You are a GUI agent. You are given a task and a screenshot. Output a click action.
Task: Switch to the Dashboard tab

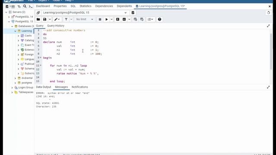pos(43,6)
